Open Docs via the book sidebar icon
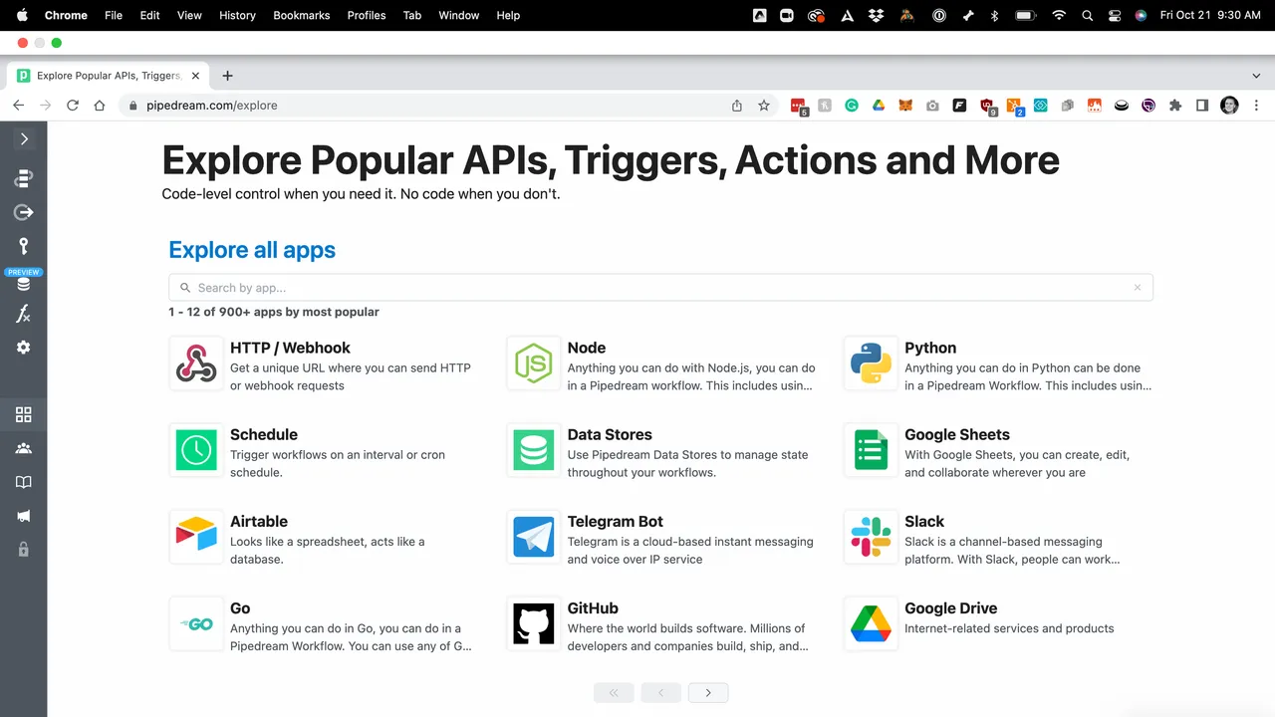Viewport: 1275px width, 717px height. pyautogui.click(x=24, y=482)
